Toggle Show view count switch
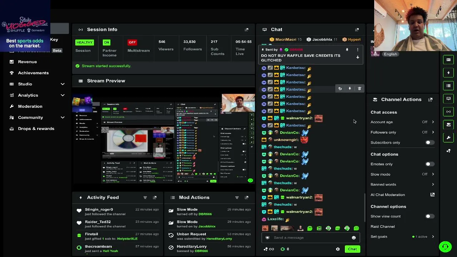The height and width of the screenshot is (257, 457). tap(430, 216)
